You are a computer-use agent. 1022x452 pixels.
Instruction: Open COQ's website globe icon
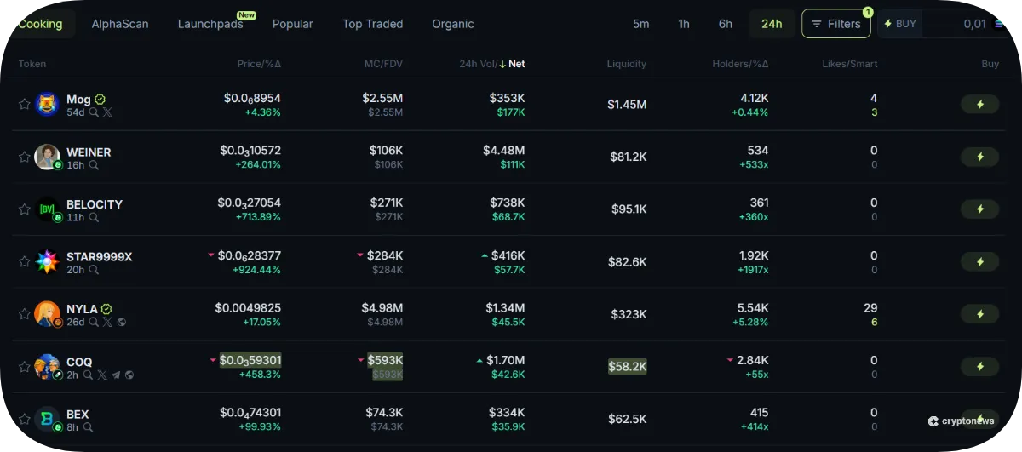coord(129,375)
